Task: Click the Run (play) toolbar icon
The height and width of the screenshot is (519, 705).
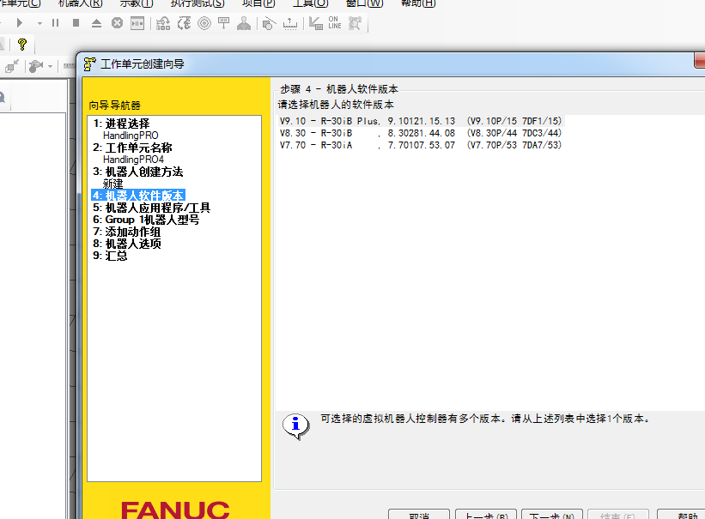Action: coord(20,23)
